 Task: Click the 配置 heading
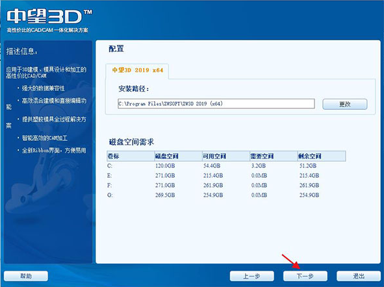coord(116,49)
